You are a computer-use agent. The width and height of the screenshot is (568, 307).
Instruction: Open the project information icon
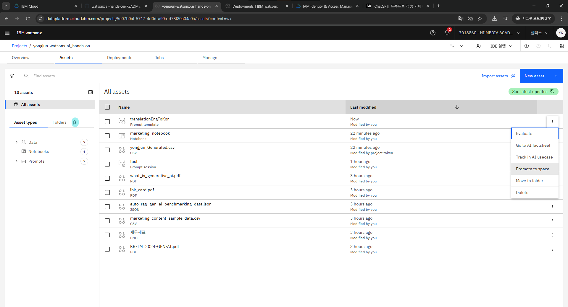(527, 46)
